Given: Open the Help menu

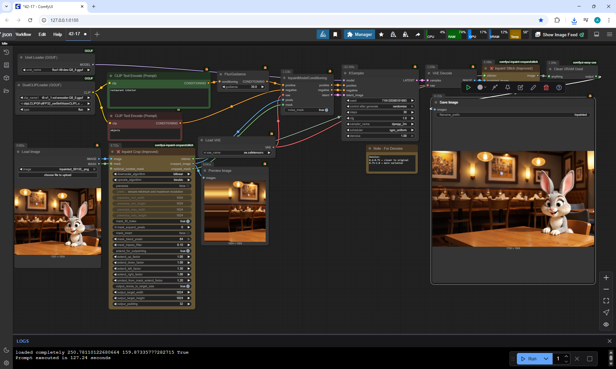Looking at the screenshot, I should pos(57,34).
